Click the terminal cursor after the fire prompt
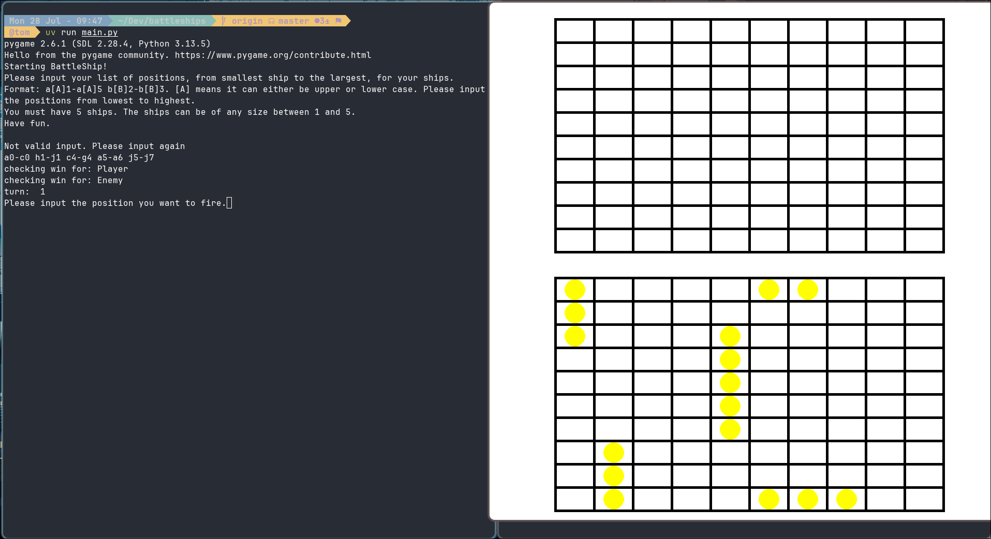 pos(229,203)
